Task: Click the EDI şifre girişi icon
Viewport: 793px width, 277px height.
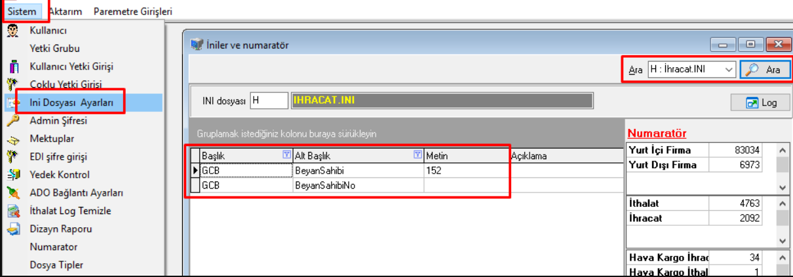Action: click(x=13, y=157)
